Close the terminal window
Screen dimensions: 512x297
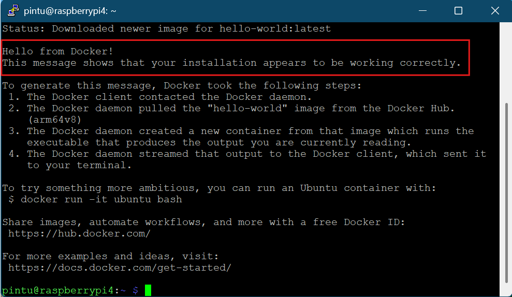[x=495, y=11]
